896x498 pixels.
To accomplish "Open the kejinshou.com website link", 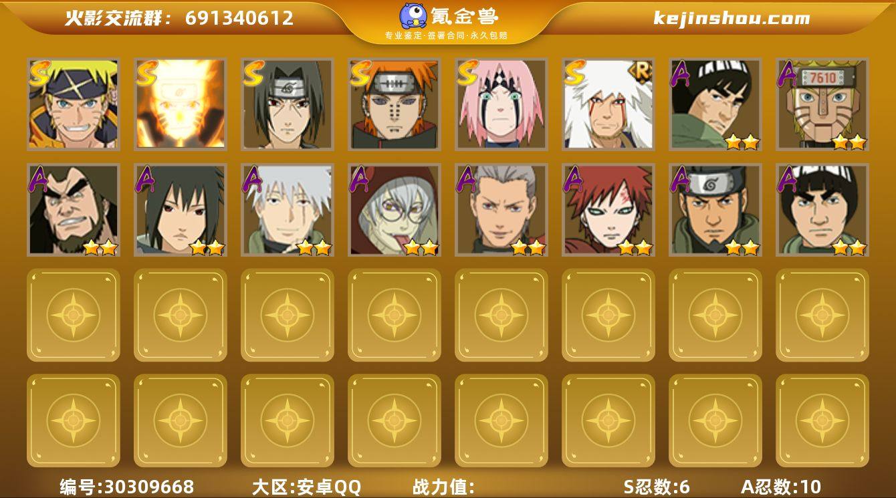I will tap(732, 18).
